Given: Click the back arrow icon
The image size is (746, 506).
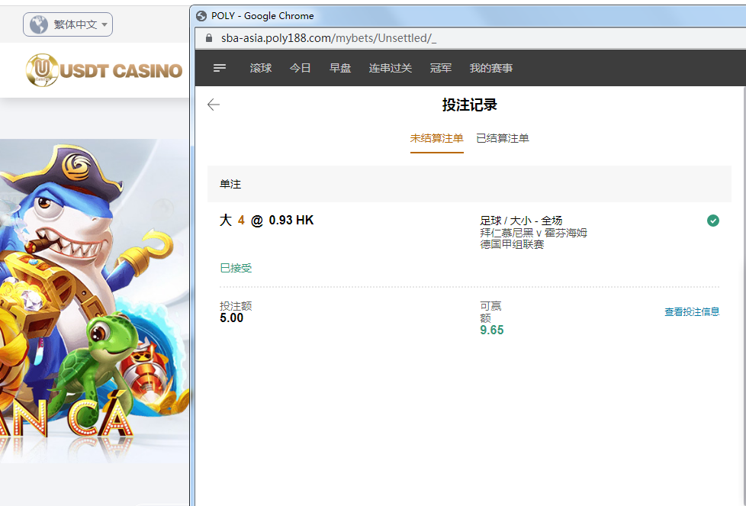Looking at the screenshot, I should tap(214, 105).
